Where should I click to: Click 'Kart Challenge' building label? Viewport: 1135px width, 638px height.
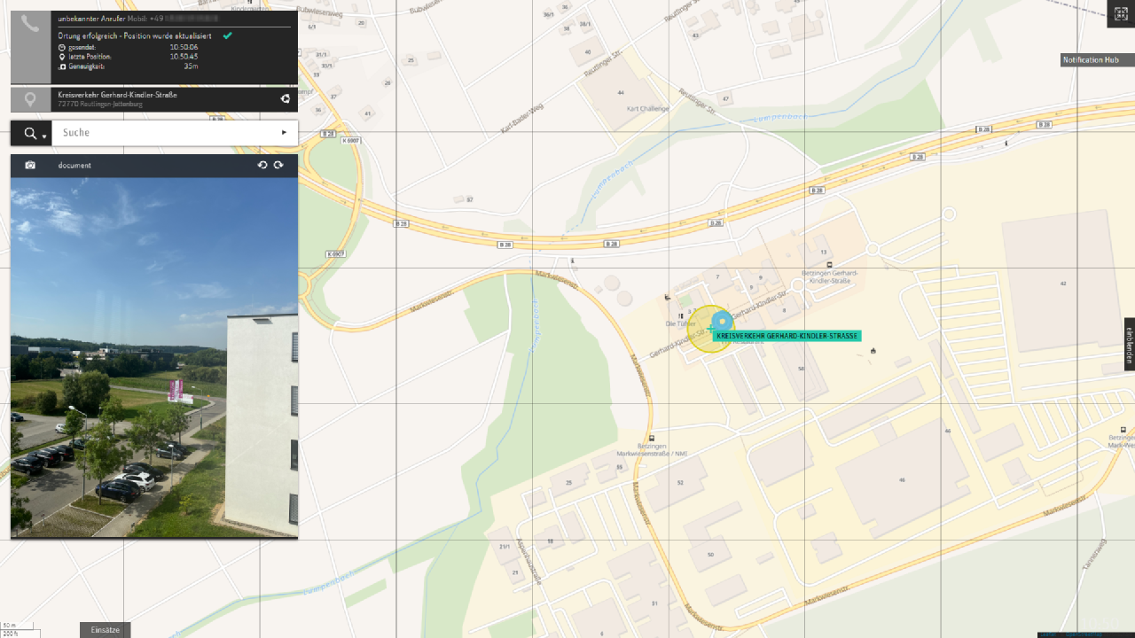647,108
